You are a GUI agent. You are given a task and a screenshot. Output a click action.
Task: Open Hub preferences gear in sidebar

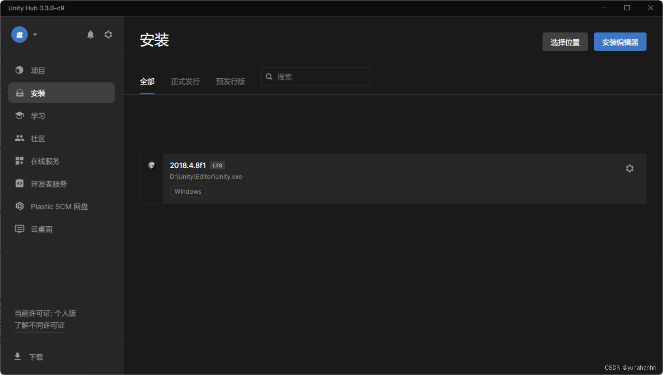pos(108,35)
